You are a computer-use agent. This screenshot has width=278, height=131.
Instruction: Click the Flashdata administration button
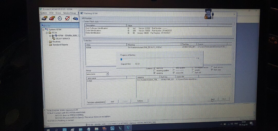click(96, 102)
